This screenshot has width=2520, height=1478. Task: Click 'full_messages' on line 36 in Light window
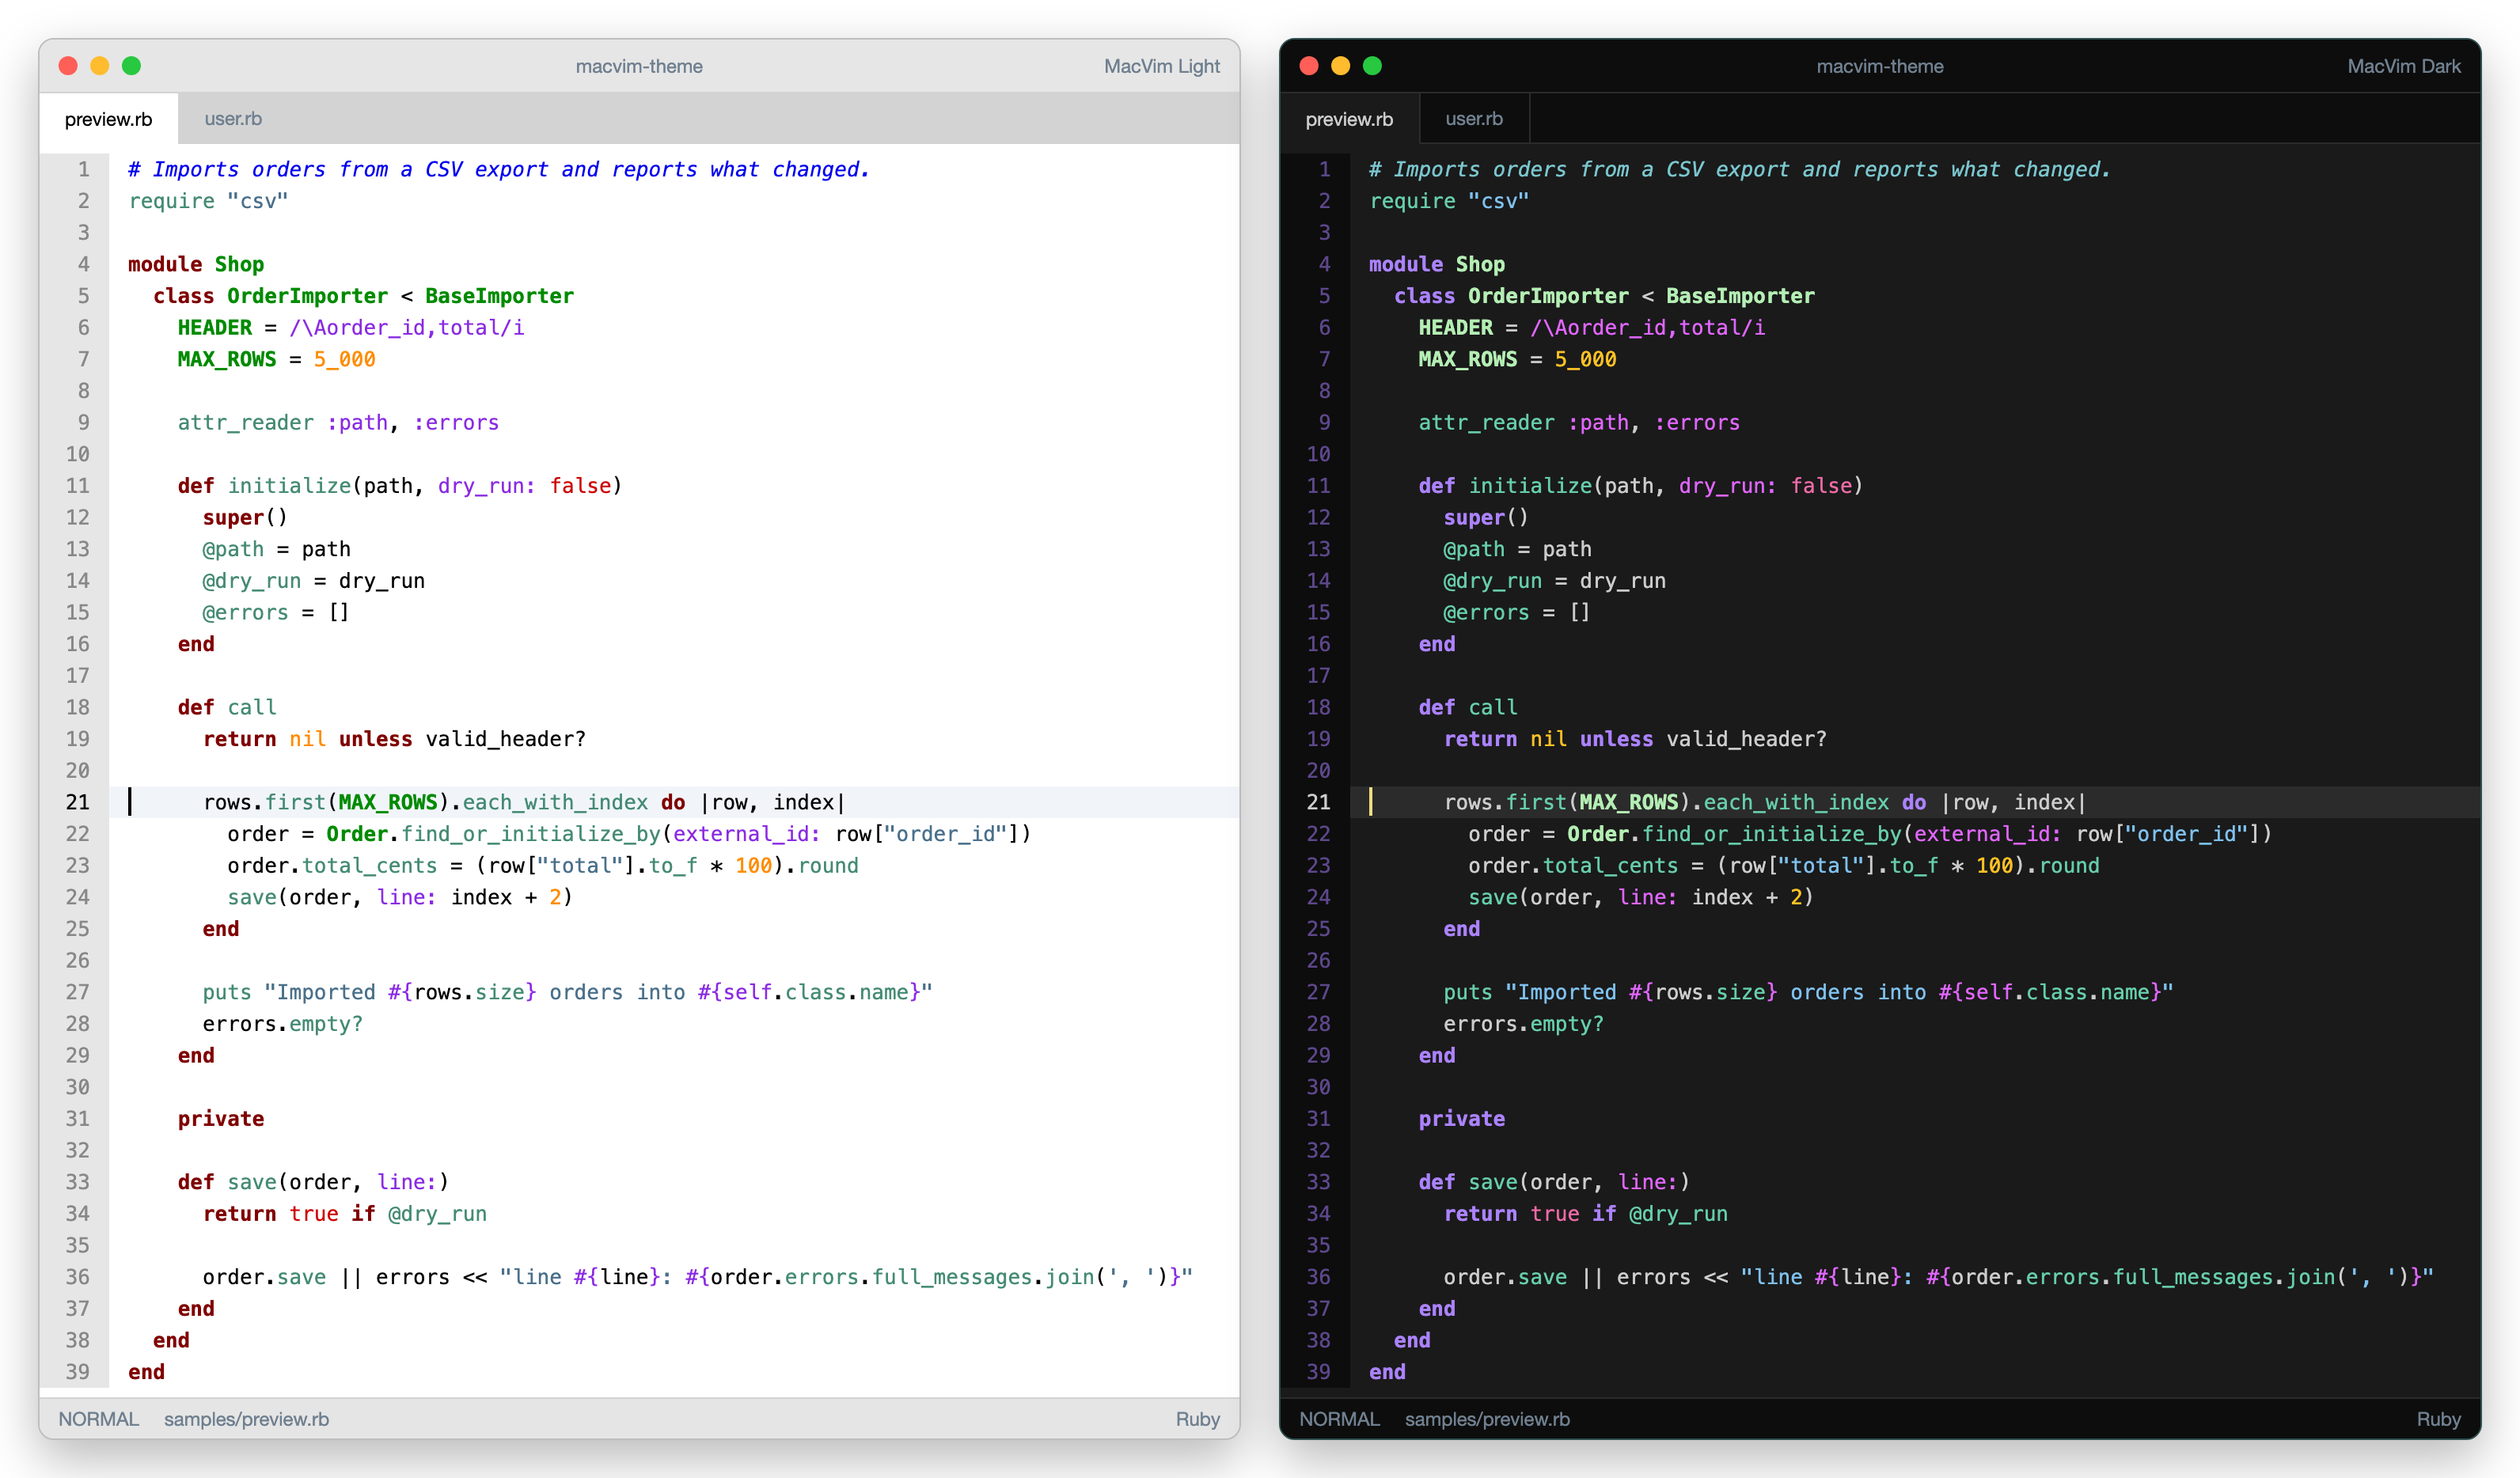[x=952, y=1277]
